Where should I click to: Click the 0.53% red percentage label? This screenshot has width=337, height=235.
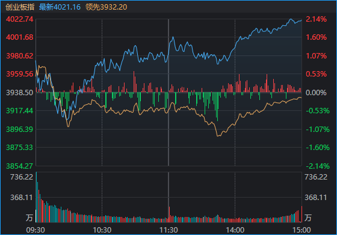click(316, 74)
